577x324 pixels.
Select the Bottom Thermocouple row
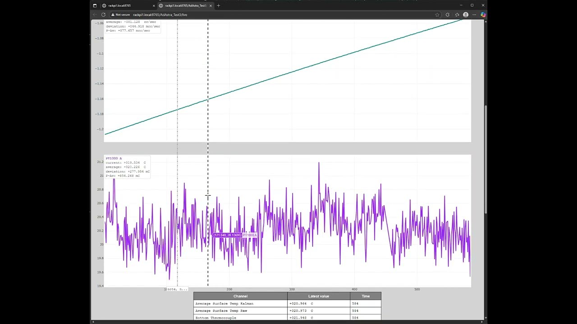[x=287, y=318]
